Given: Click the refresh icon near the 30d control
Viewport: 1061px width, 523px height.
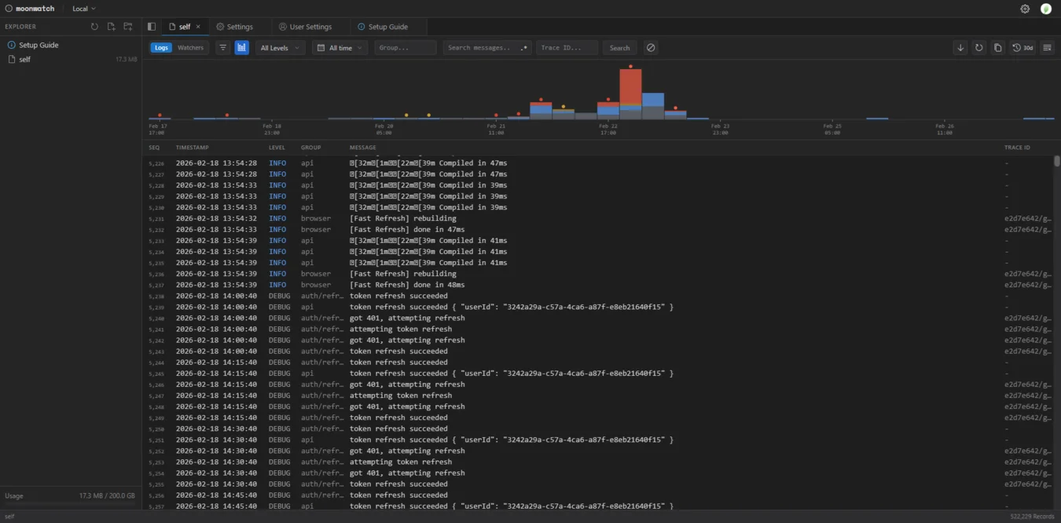Looking at the screenshot, I should pos(978,47).
